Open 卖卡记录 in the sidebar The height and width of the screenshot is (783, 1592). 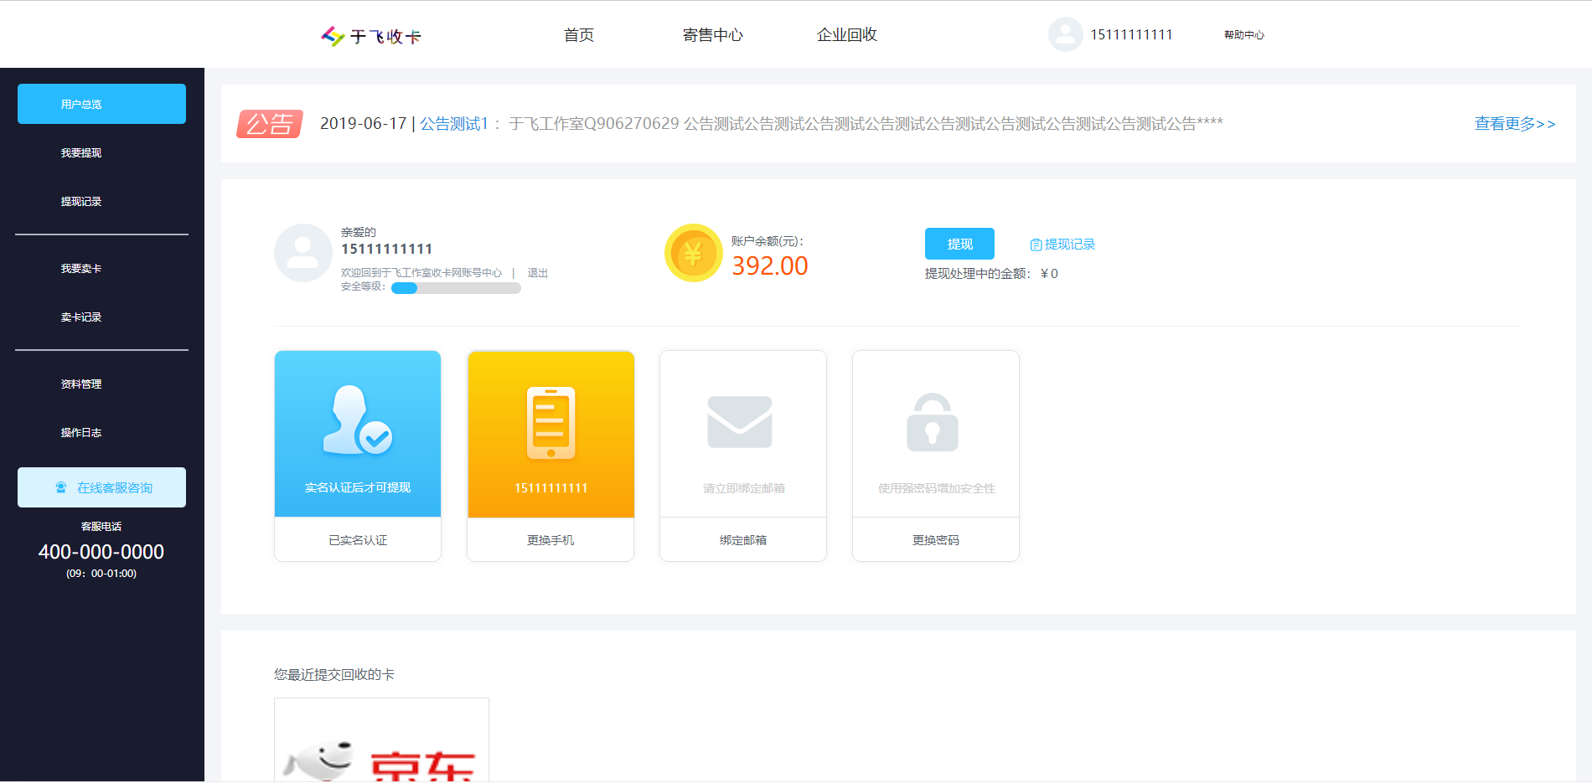[81, 317]
